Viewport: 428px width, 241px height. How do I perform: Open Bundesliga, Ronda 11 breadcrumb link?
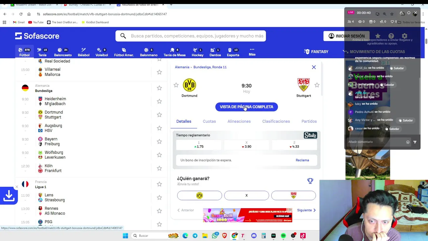[x=210, y=67]
